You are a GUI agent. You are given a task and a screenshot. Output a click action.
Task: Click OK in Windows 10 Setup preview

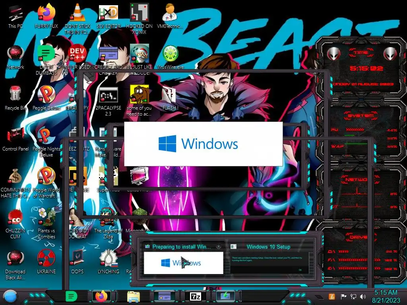[300, 270]
